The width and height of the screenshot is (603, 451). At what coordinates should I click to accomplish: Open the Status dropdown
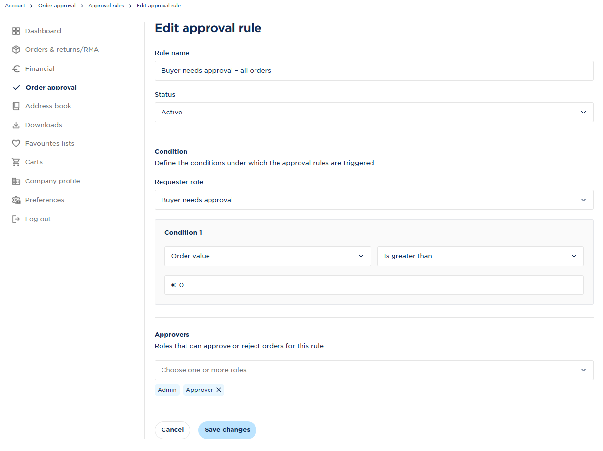tap(374, 113)
